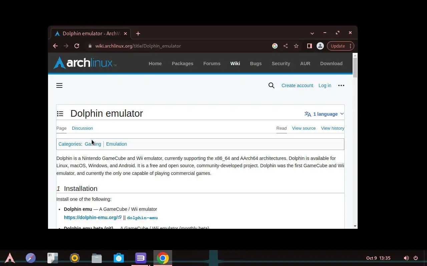Viewport: 427px width, 266px height.
Task: Open the Packages nav item
Action: tap(182, 64)
